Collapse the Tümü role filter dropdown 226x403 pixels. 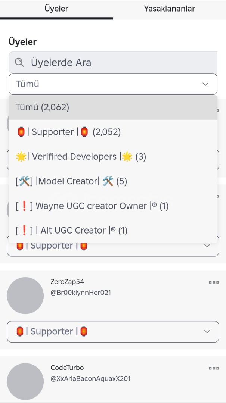(113, 84)
